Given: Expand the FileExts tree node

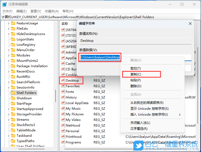Looking at the screenshot, I should point(9,29).
